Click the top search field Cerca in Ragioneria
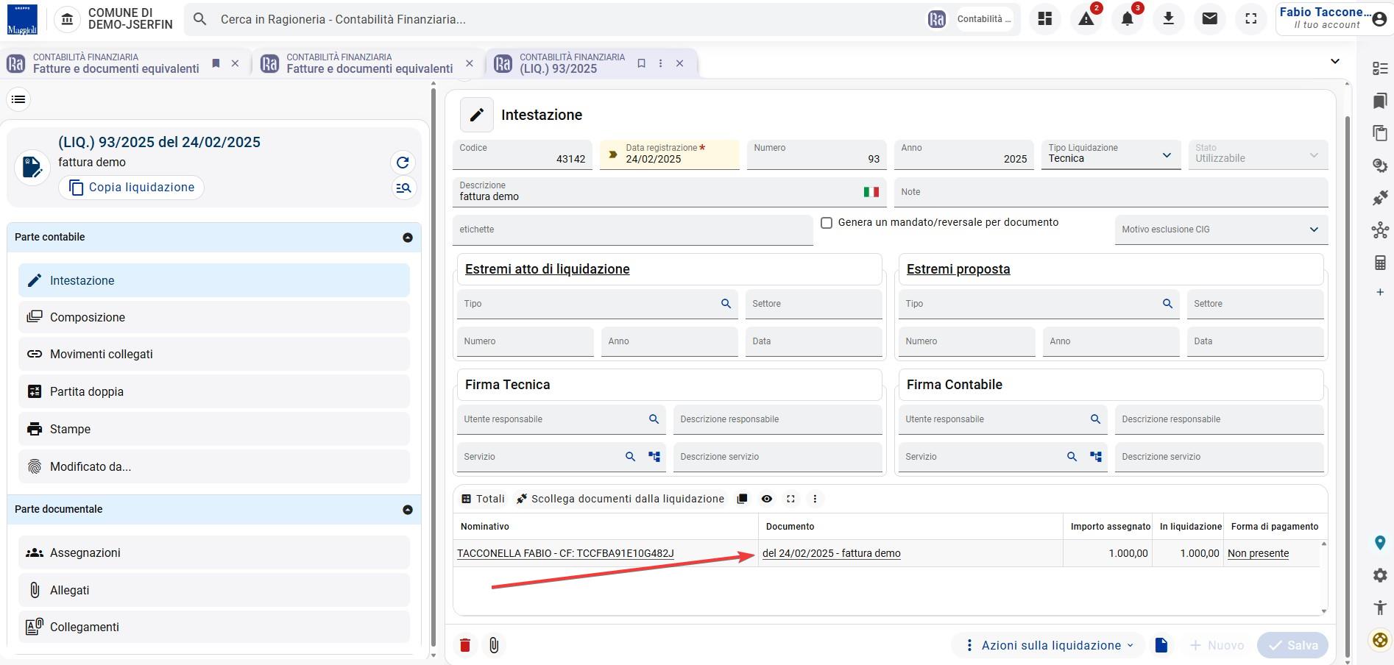Screen dimensions: 1394x665 click(567, 19)
